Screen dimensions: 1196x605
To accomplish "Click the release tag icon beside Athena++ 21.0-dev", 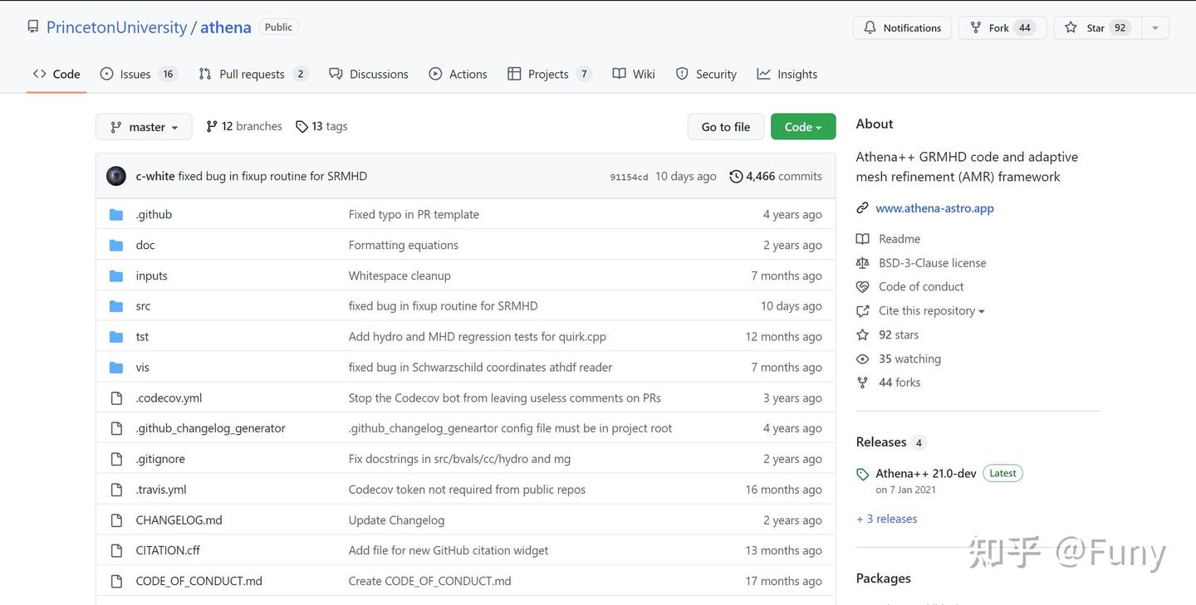I will (863, 475).
